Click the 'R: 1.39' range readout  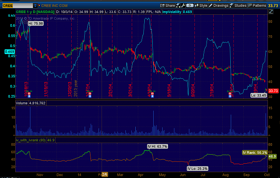click(139, 12)
